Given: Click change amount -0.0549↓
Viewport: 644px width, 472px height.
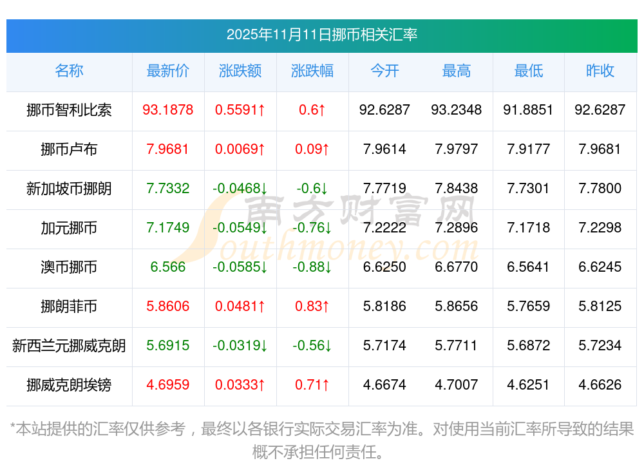Looking at the screenshot, I should [240, 227].
